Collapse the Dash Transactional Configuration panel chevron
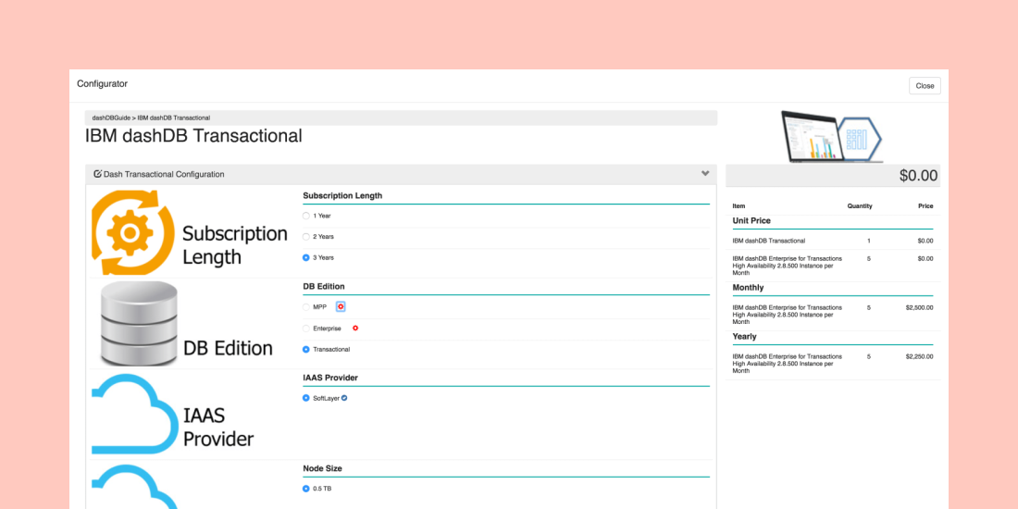The width and height of the screenshot is (1018, 509). coord(705,174)
